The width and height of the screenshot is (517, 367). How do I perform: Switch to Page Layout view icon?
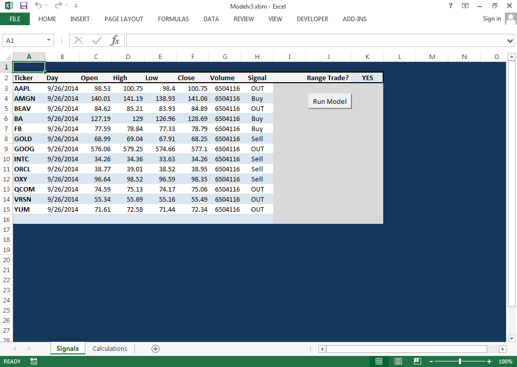(398, 361)
